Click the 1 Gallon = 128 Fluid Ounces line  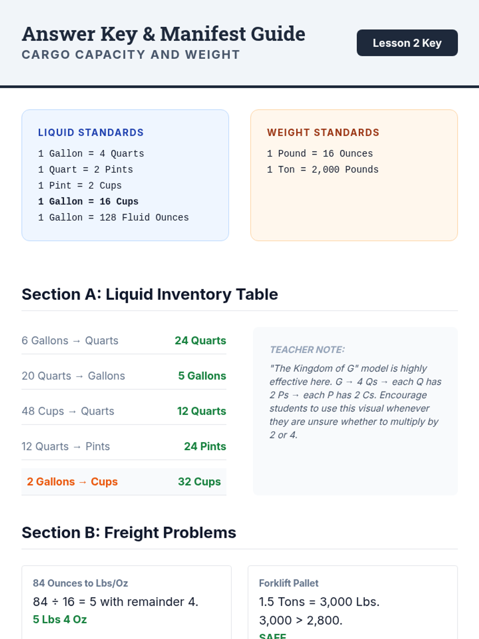pyautogui.click(x=113, y=217)
